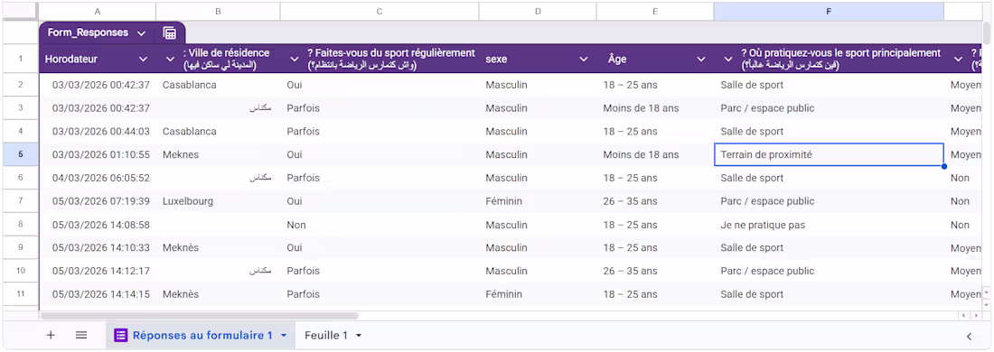Select the Casablanca cell in row 4
Viewport: 994px width, 352px height.
[218, 132]
